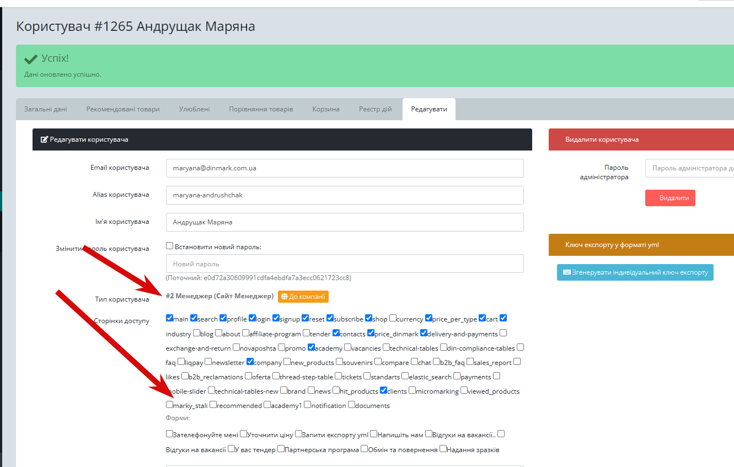
Task: Enable the Зателефонуйте мені form checkbox
Action: (170, 434)
